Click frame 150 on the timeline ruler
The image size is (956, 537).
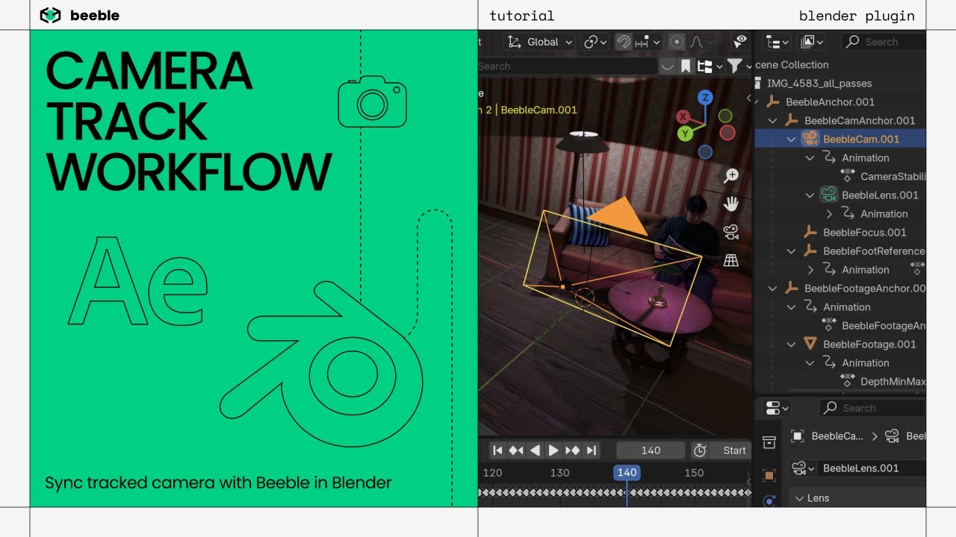tap(694, 473)
